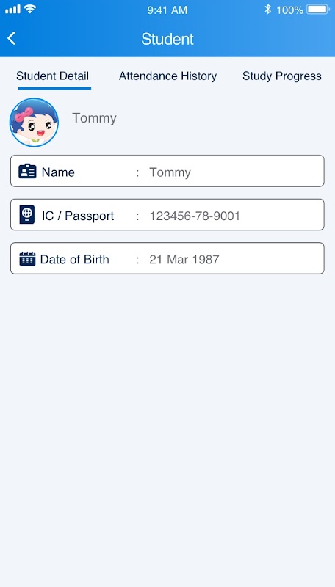The width and height of the screenshot is (335, 587).
Task: Switch to the Attendance History tab
Action: click(x=168, y=76)
